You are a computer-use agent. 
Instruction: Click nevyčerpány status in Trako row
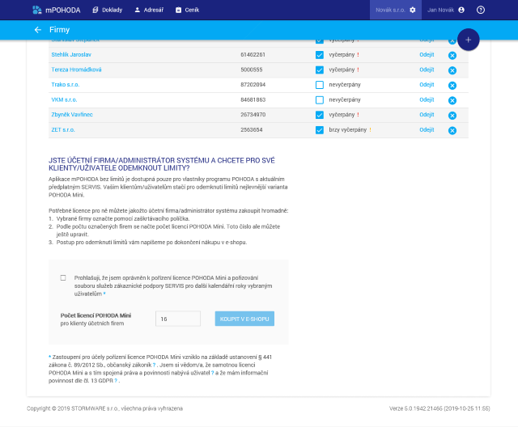[x=345, y=85]
